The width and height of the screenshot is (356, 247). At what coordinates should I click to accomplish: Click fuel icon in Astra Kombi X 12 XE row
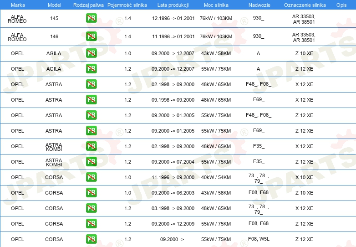click(91, 146)
